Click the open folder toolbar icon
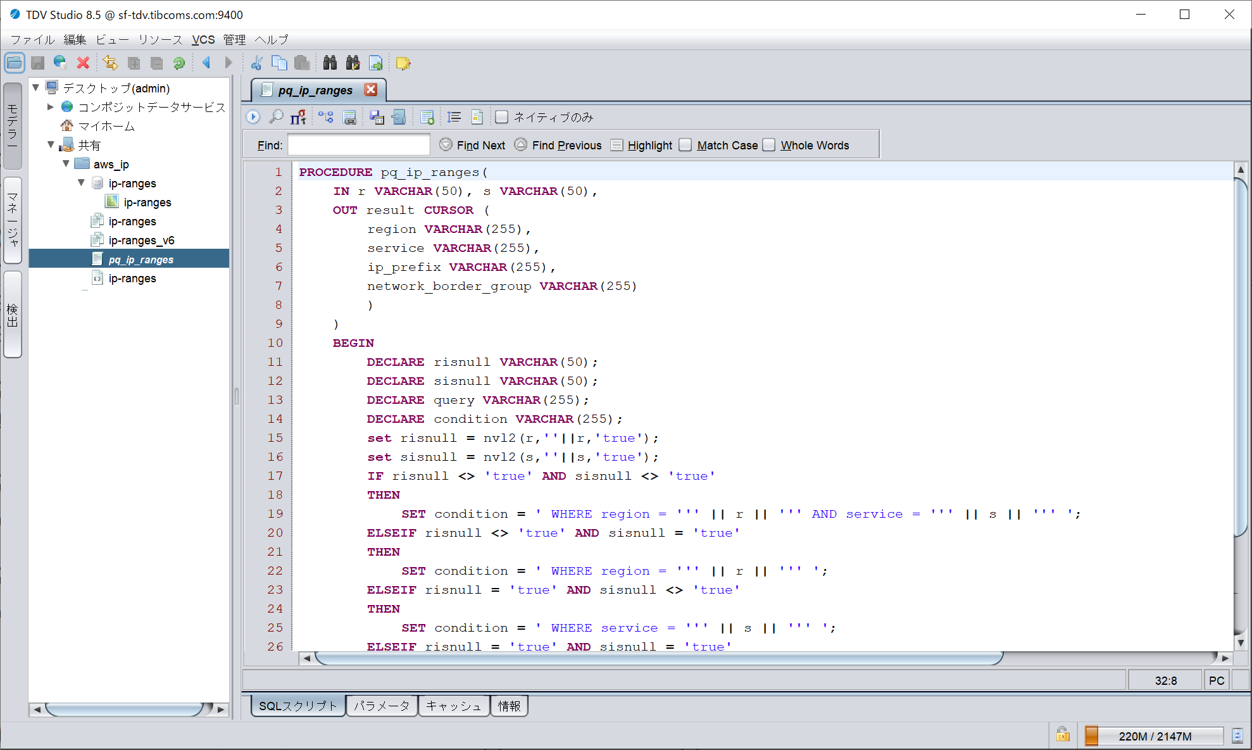The height and width of the screenshot is (750, 1252). coord(14,63)
